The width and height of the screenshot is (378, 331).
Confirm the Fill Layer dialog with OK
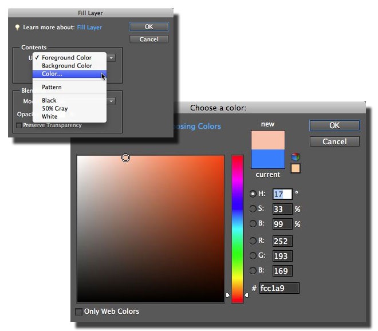click(149, 27)
